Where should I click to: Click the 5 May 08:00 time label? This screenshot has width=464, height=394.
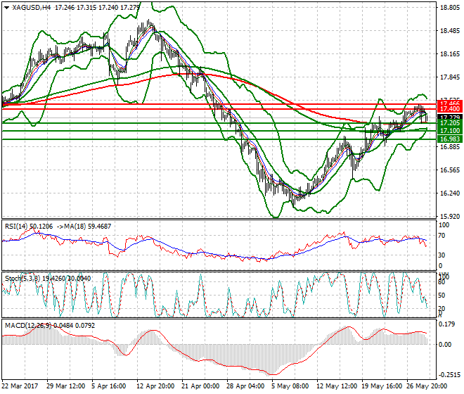coord(291,386)
